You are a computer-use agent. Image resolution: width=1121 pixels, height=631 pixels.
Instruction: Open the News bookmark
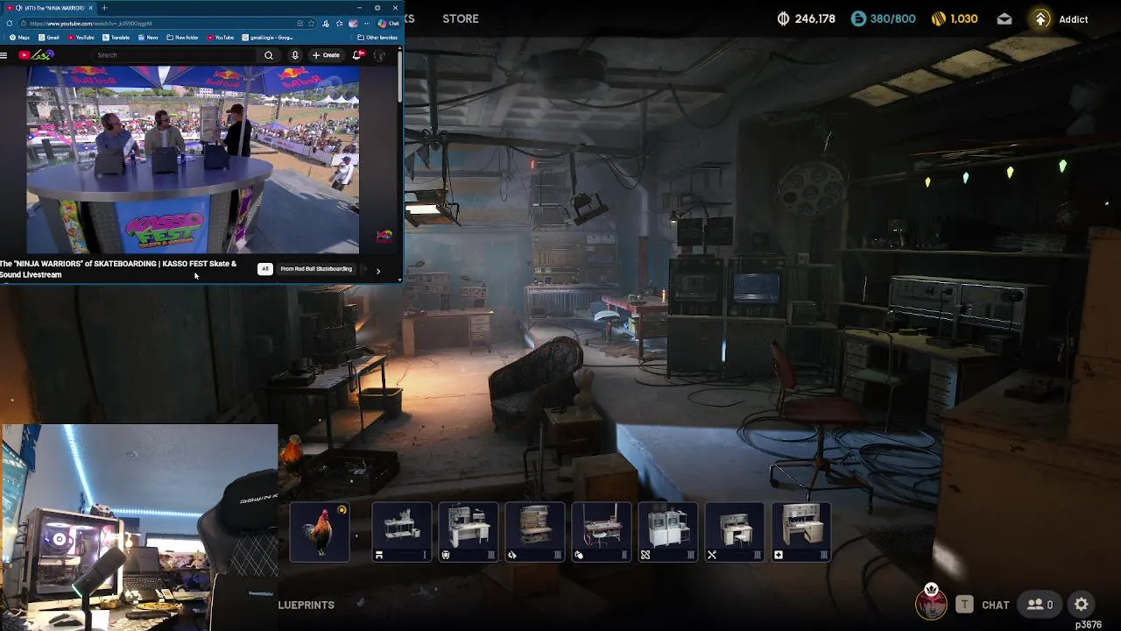(148, 38)
